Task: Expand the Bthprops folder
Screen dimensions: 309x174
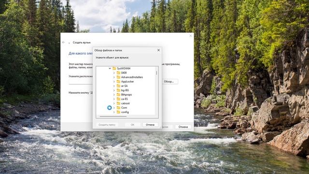Action: (114, 95)
